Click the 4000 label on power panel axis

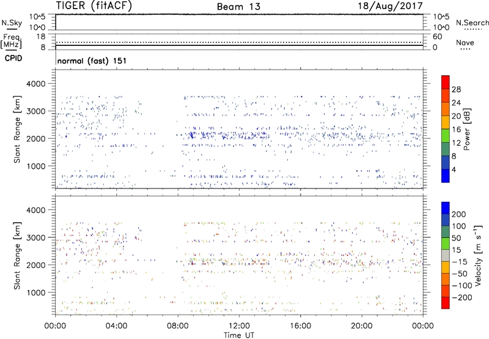point(35,84)
